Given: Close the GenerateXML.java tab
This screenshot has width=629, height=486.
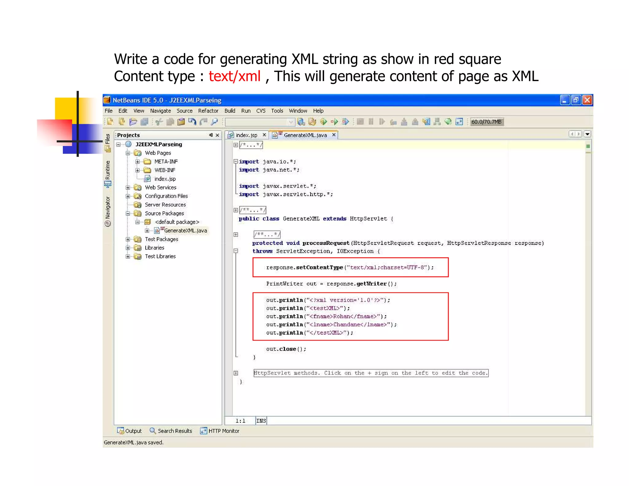Looking at the screenshot, I should click(334, 135).
